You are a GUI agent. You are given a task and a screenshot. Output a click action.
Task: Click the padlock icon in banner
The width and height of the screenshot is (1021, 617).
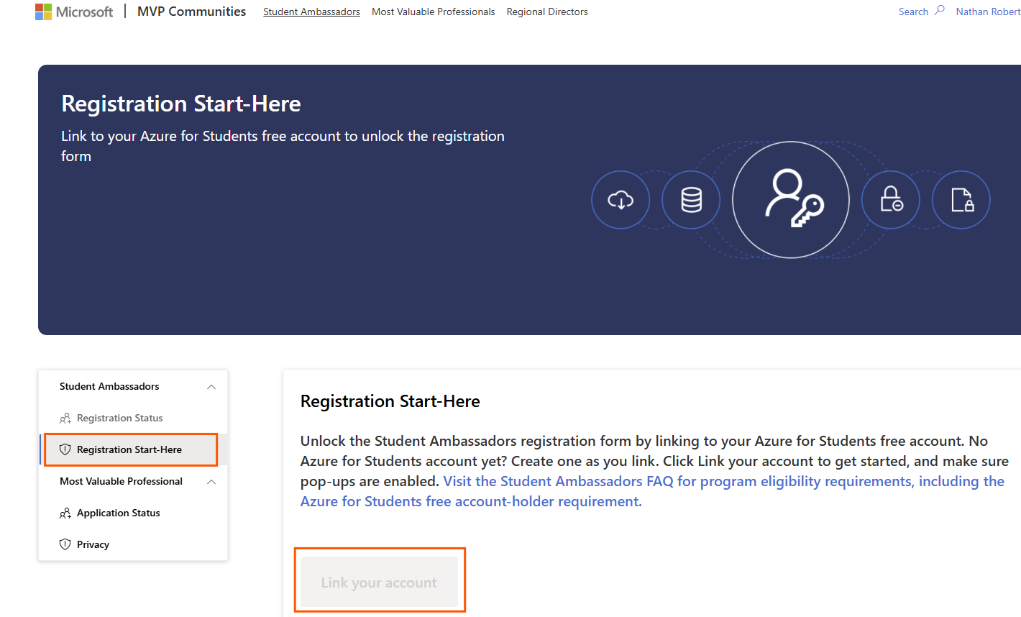point(891,200)
